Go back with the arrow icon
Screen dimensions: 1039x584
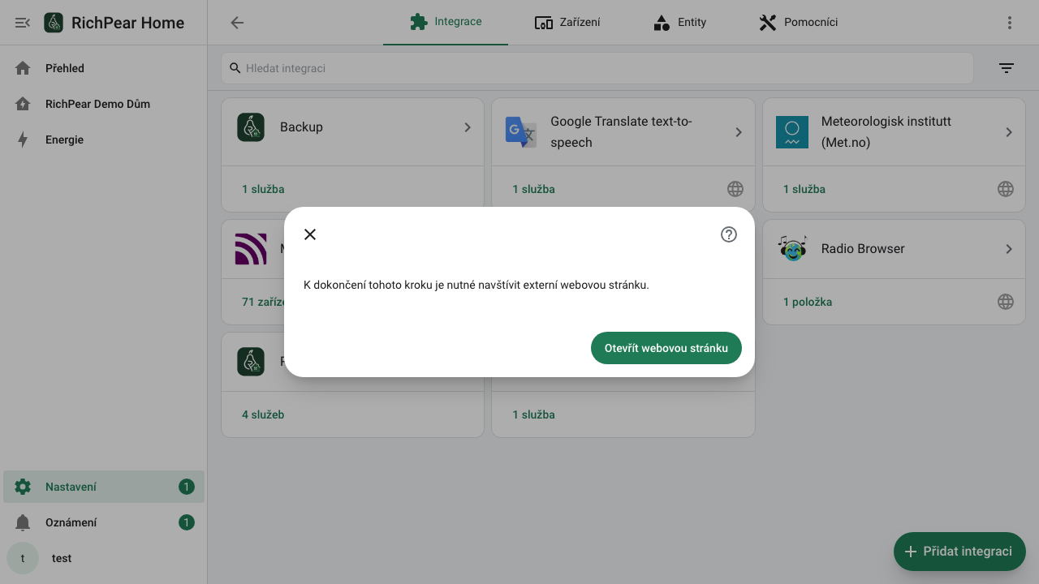(x=237, y=23)
